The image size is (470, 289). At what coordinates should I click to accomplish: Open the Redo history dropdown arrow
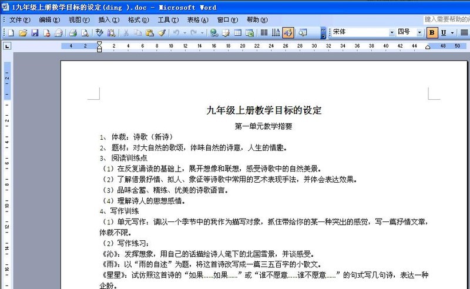coord(202,33)
